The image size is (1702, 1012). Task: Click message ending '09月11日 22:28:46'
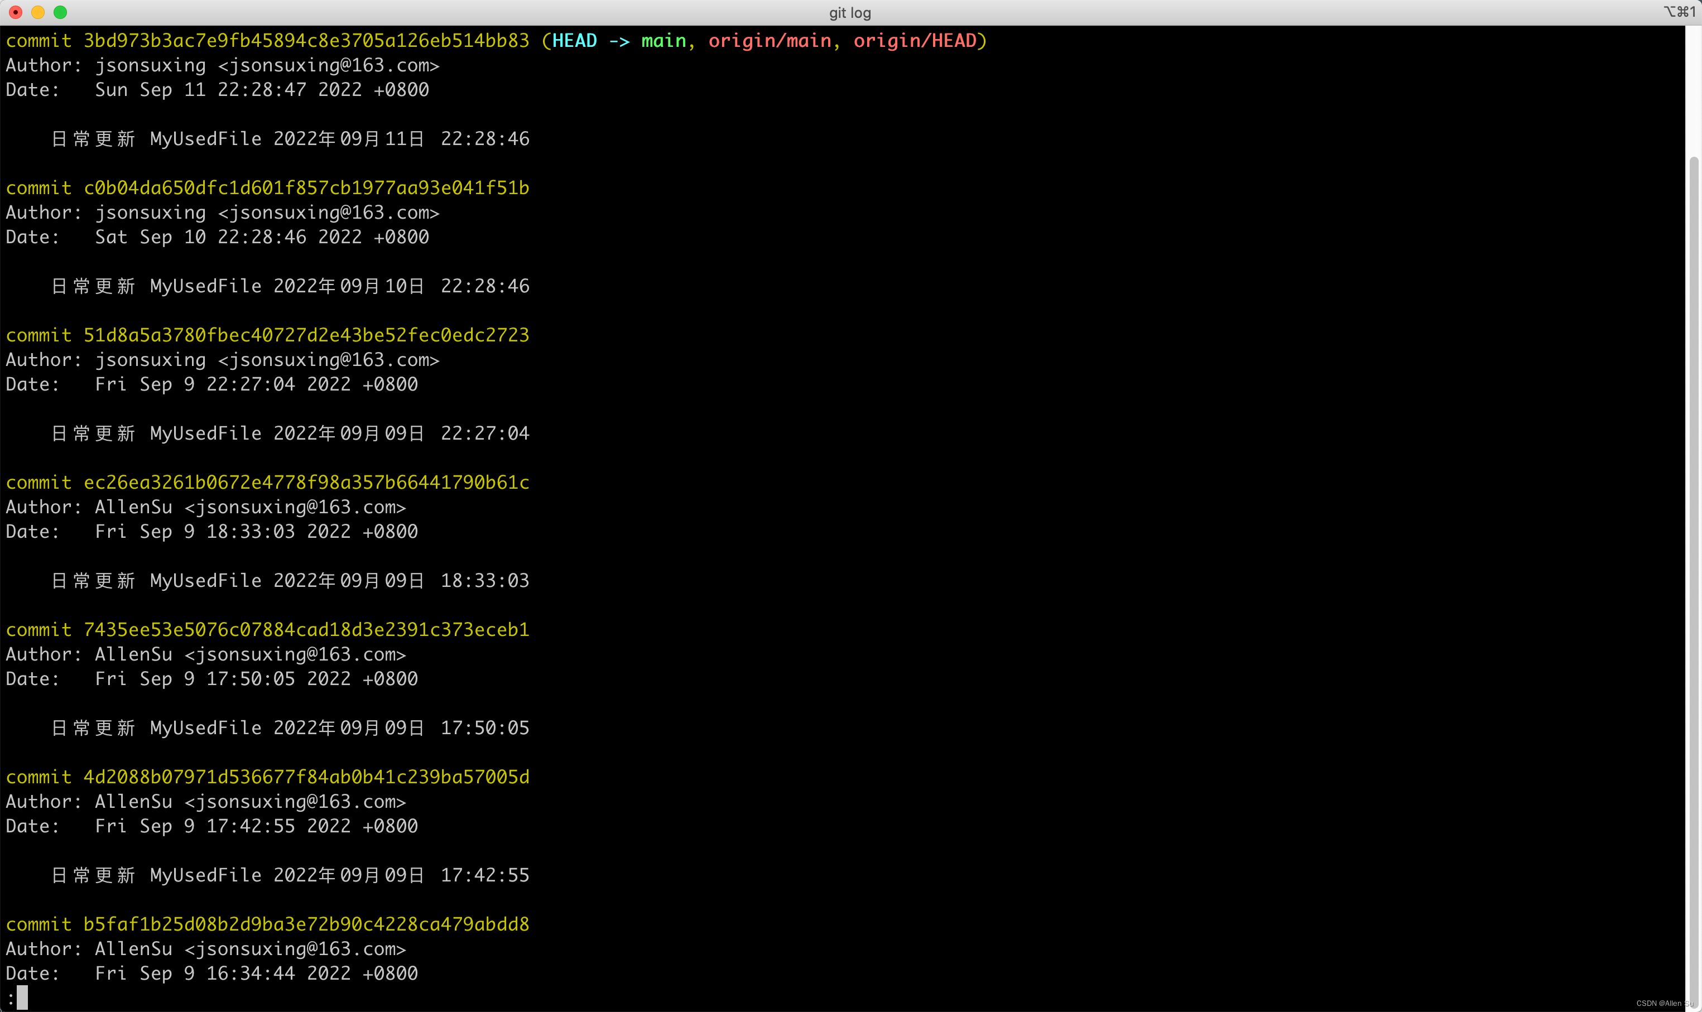291,139
